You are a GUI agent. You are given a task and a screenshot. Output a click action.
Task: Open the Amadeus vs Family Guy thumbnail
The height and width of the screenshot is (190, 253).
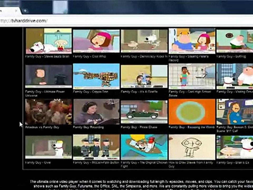pyautogui.click(x=48, y=112)
